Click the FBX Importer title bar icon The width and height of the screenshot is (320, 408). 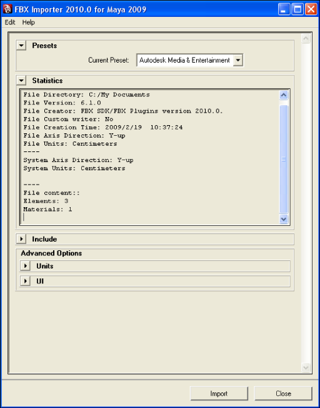(x=7, y=9)
